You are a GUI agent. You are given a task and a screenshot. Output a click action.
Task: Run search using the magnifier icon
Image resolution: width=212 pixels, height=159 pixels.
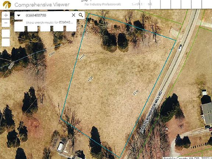81,15
